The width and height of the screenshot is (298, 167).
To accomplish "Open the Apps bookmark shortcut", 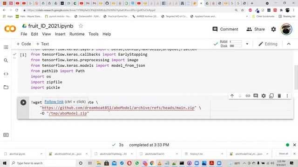I will [x=8, y=16].
